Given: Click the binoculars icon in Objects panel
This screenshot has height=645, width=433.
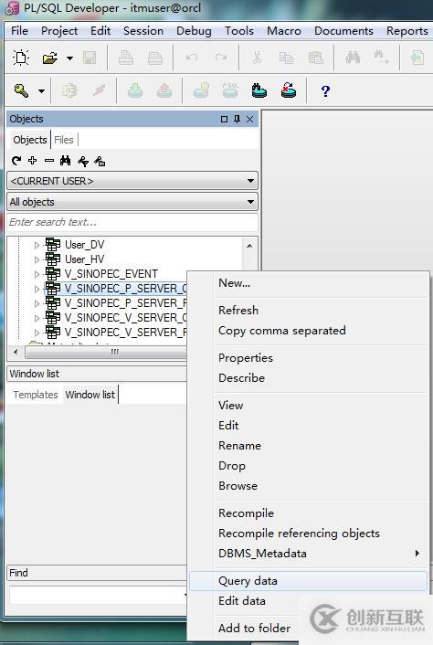Looking at the screenshot, I should pos(66,161).
